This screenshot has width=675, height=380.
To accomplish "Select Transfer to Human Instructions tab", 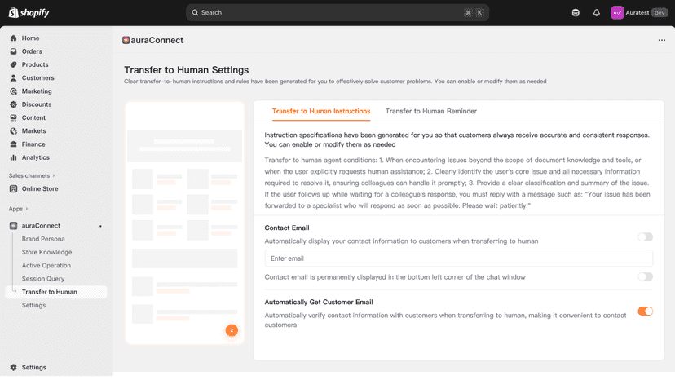I will [x=321, y=111].
